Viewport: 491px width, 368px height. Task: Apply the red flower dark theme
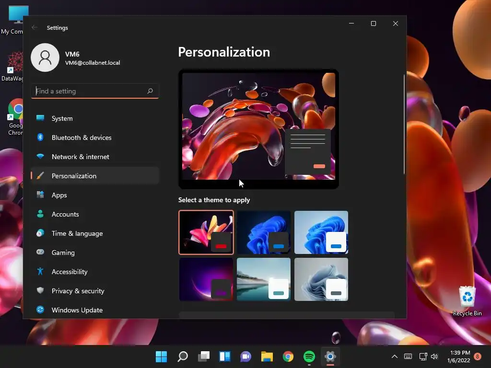tap(206, 232)
